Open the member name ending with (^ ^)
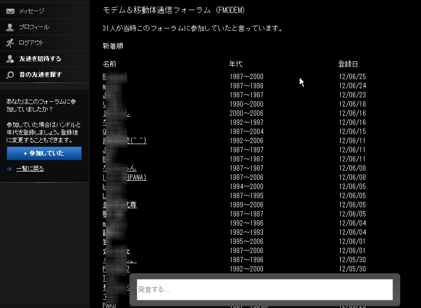 pyautogui.click(x=125, y=141)
